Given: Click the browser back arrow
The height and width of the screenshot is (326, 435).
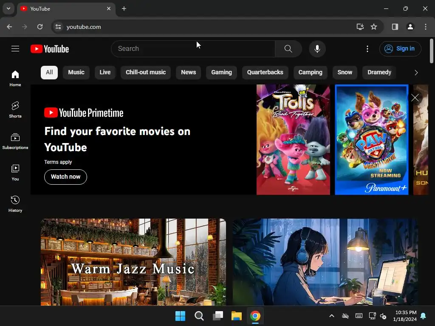Looking at the screenshot, I should (x=9, y=27).
